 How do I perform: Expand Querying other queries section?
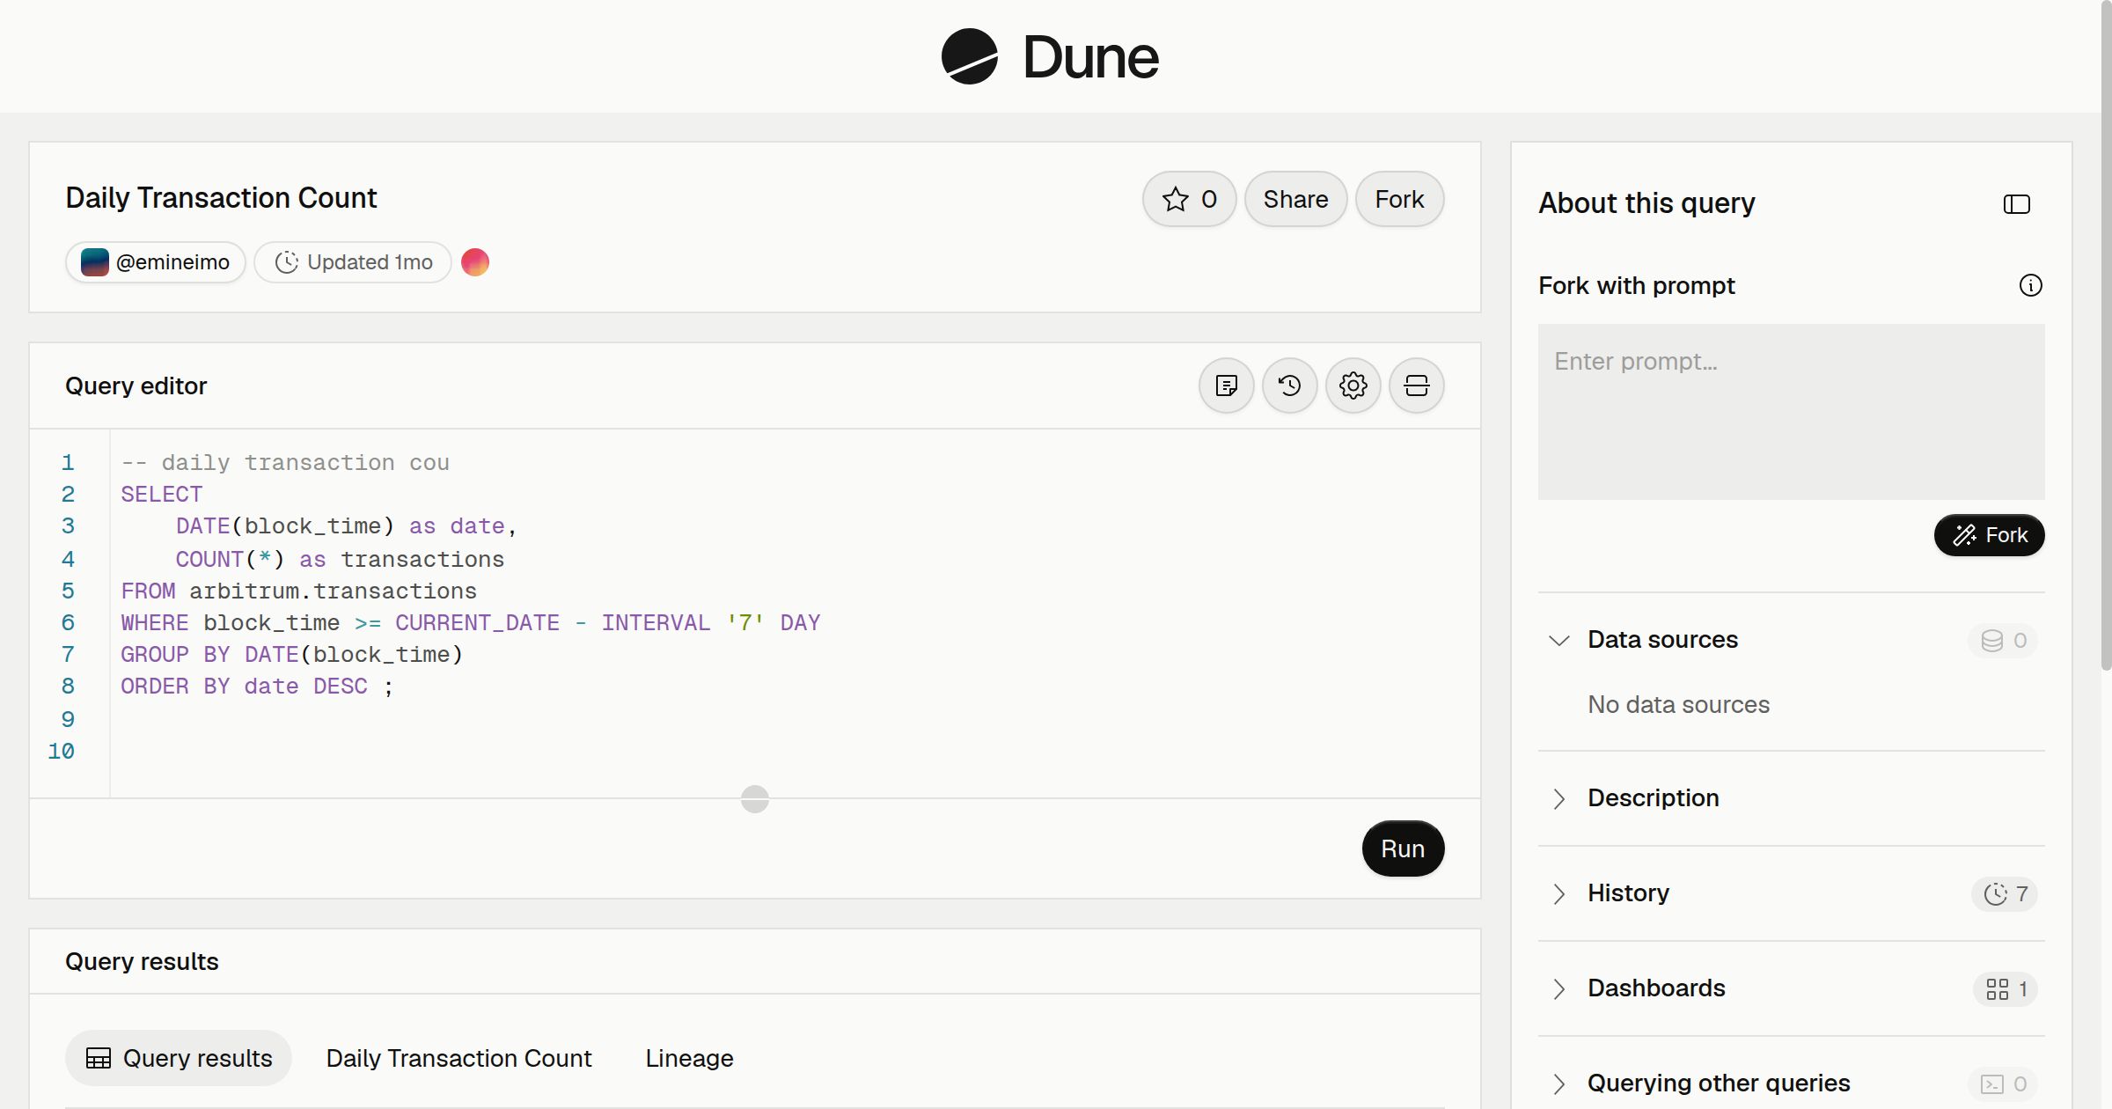1558,1083
